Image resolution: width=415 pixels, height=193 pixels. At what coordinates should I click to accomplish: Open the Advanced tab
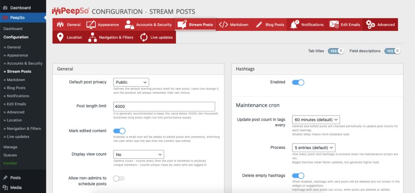tap(380, 25)
